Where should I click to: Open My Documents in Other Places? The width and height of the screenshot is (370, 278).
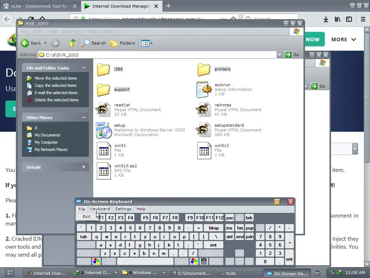[x=47, y=135]
